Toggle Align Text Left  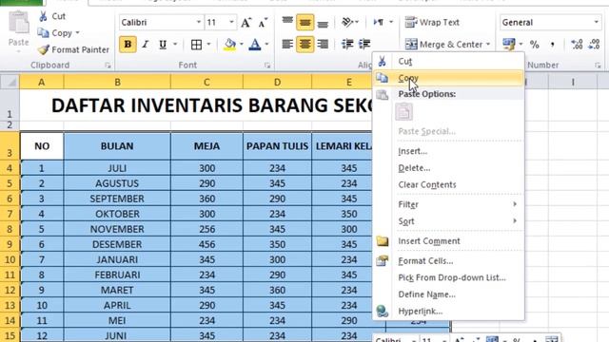point(287,45)
